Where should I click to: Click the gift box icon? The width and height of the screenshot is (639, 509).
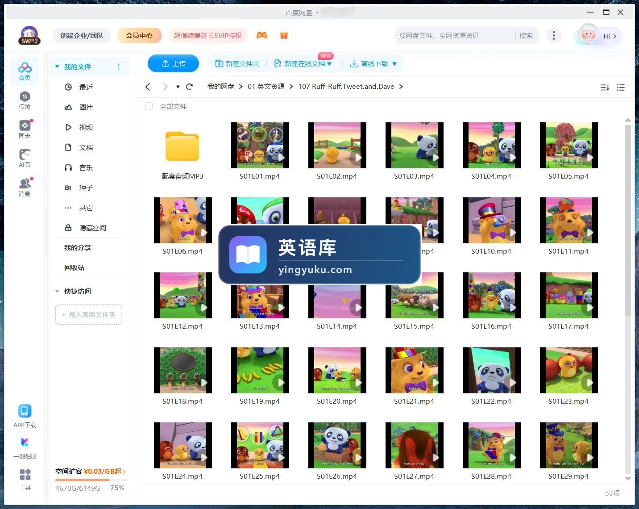click(284, 35)
